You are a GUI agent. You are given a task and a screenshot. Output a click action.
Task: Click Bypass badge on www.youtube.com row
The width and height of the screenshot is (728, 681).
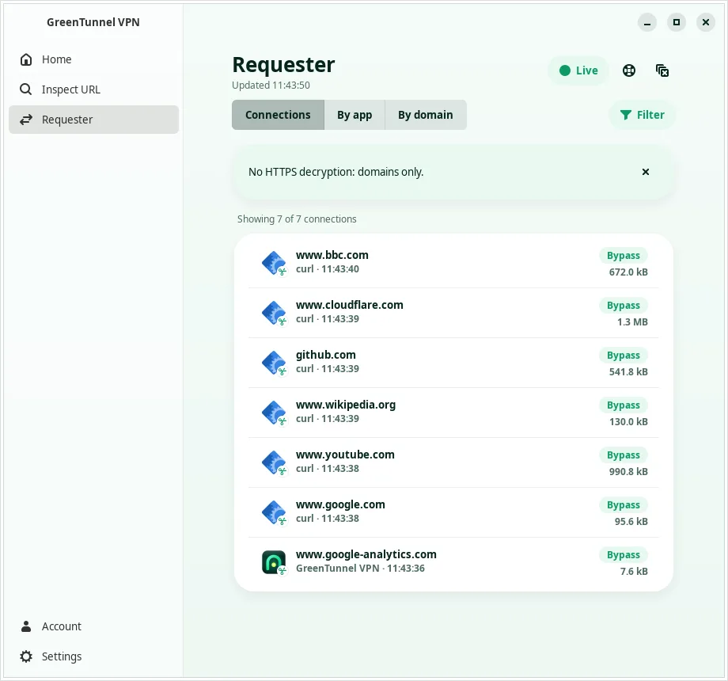[x=623, y=455]
